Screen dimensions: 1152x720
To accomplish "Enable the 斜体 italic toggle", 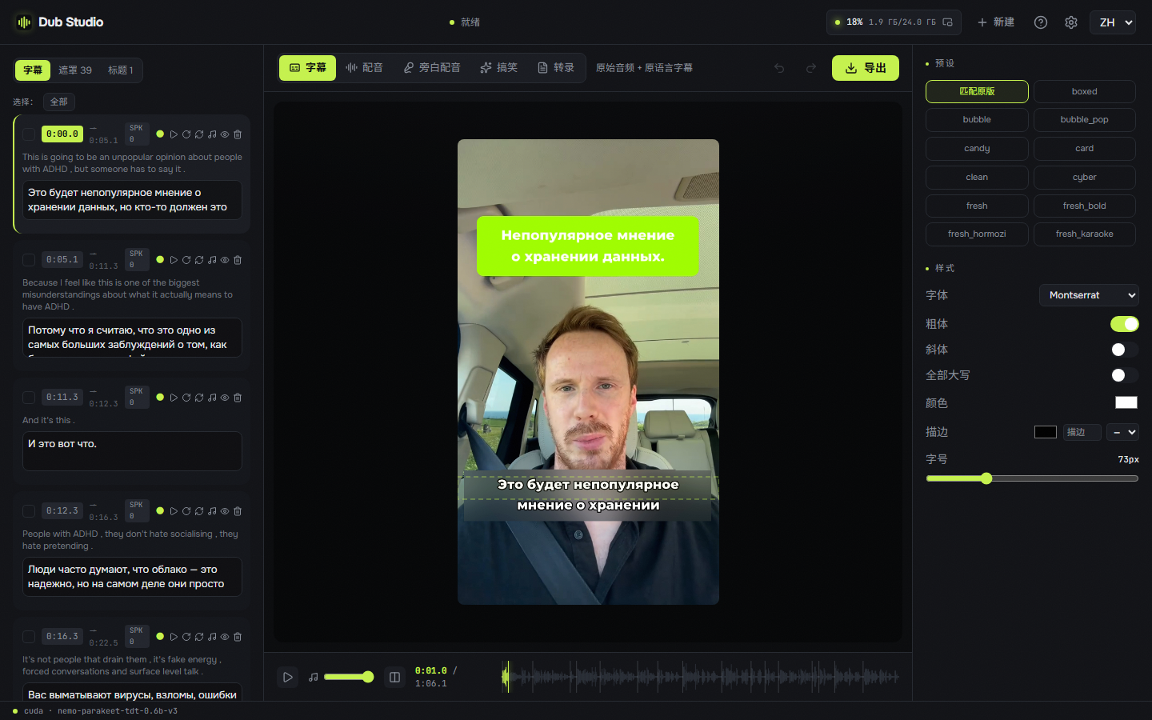I will coord(1124,350).
